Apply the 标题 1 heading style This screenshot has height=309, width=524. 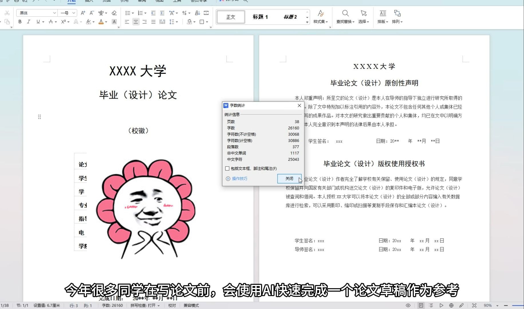(260, 17)
